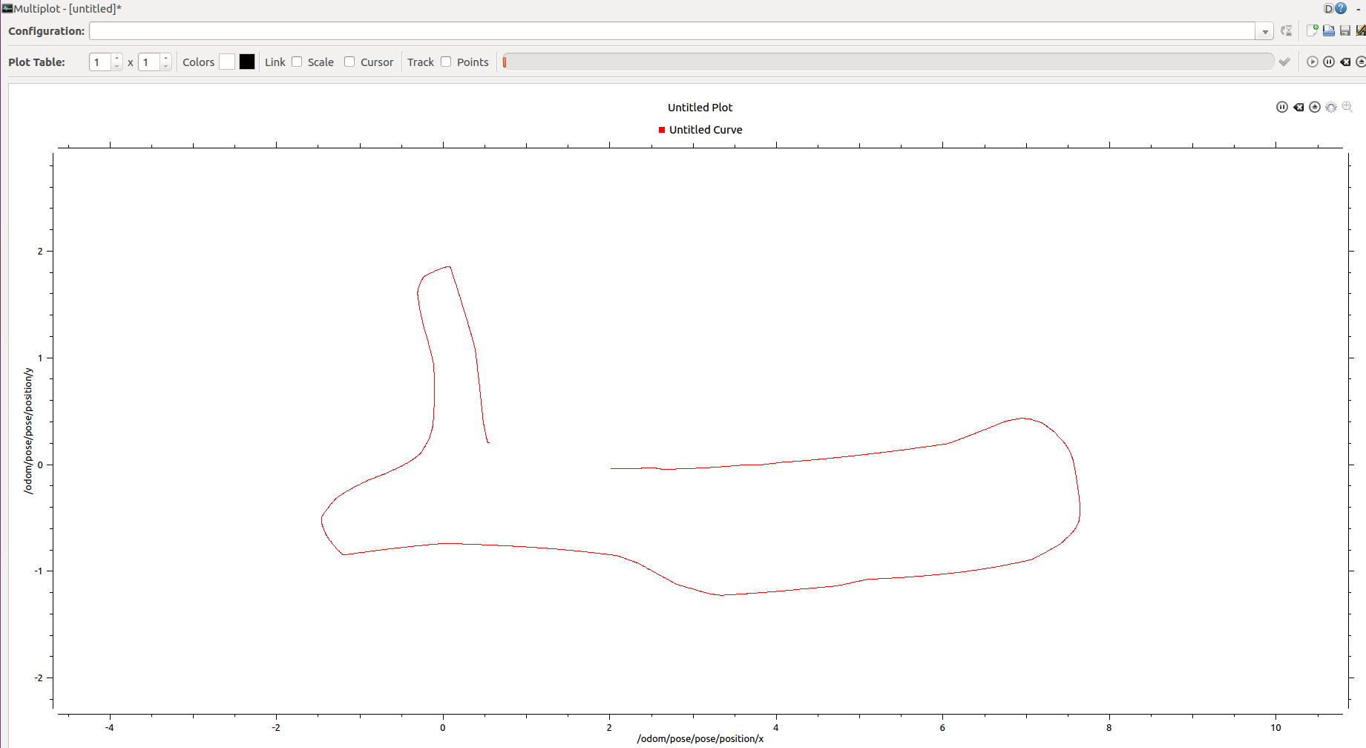Increase the plot table column count stepper
Image resolution: width=1366 pixels, height=748 pixels.
pyautogui.click(x=165, y=58)
